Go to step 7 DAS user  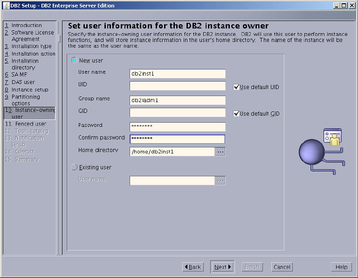coord(20,82)
